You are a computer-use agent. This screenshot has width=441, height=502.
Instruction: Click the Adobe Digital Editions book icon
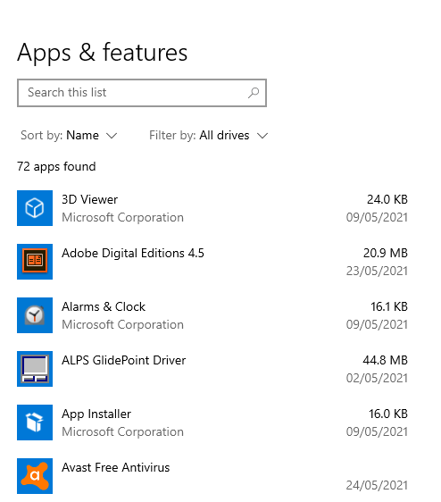[35, 262]
